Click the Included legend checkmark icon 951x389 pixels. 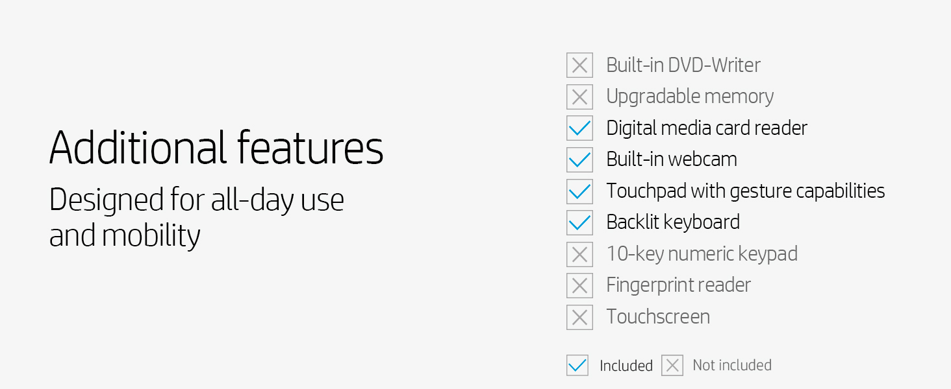[x=577, y=366]
